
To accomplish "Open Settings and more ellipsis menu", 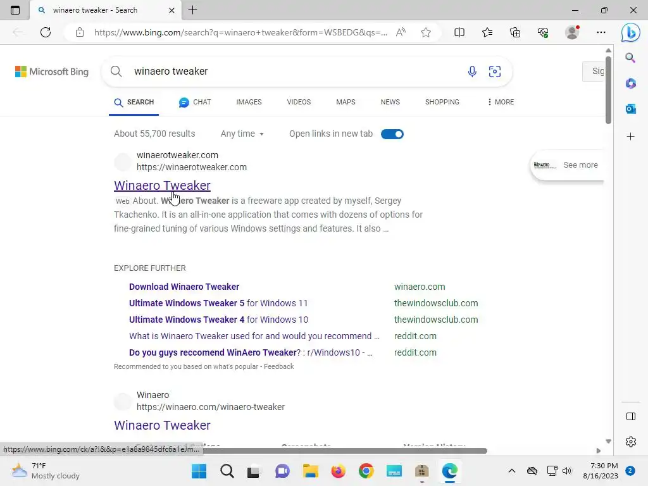I will pyautogui.click(x=601, y=32).
